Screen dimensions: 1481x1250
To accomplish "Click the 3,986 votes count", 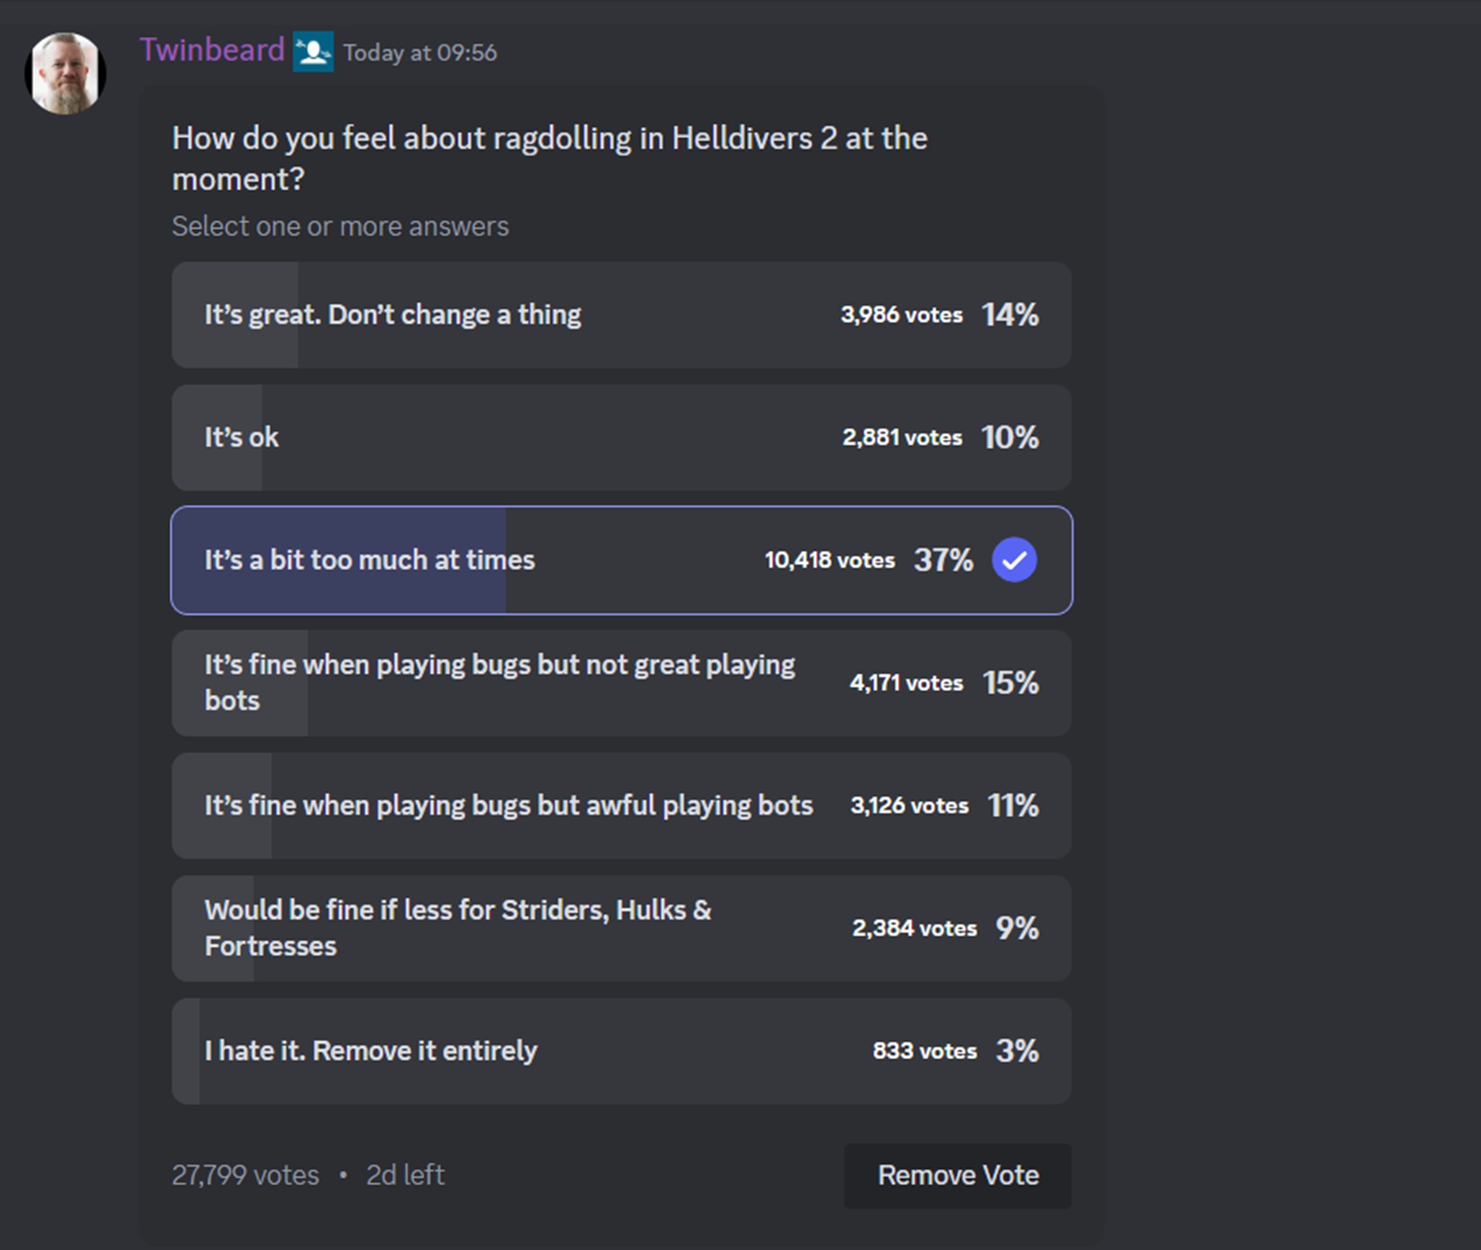I will click(902, 315).
